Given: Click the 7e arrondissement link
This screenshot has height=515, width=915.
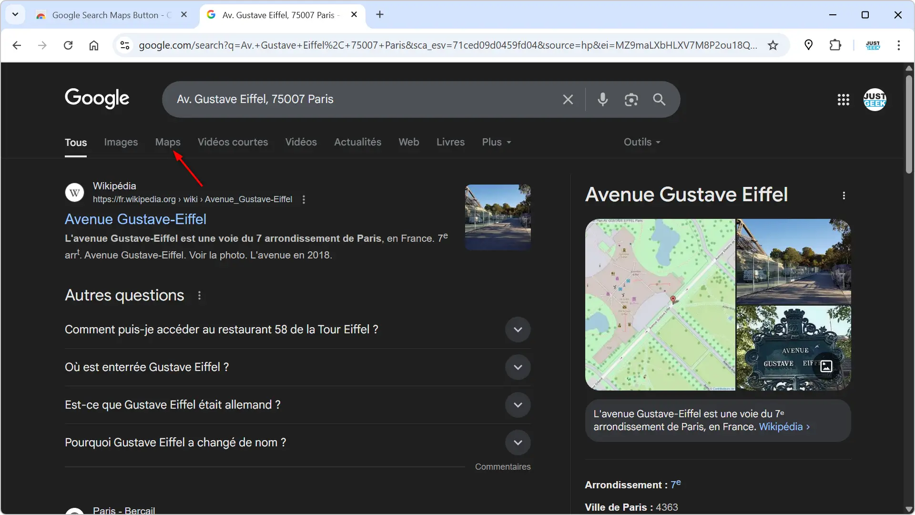Looking at the screenshot, I should point(676,484).
